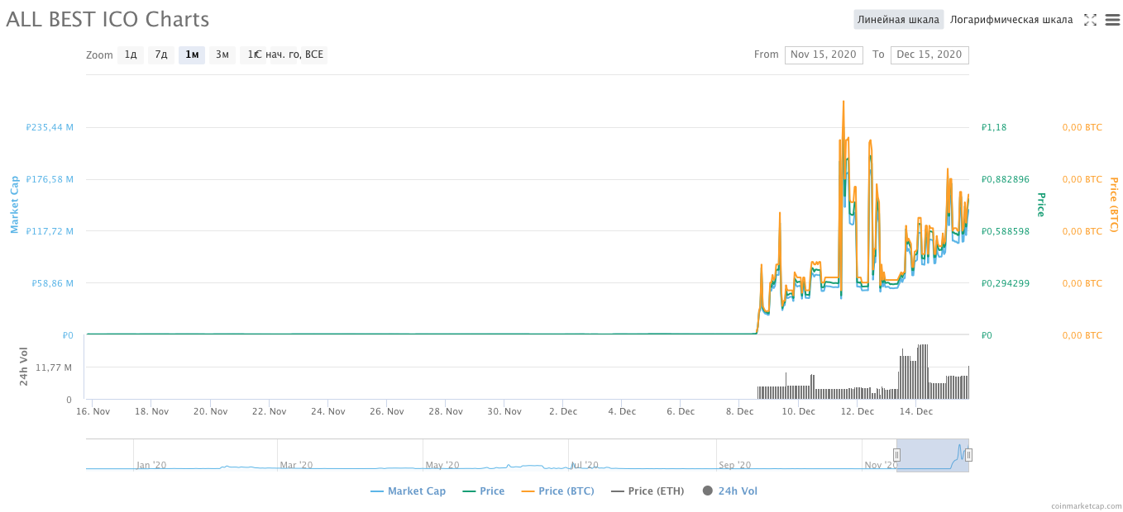The width and height of the screenshot is (1123, 512).
Task: Click the From date field
Action: (823, 55)
